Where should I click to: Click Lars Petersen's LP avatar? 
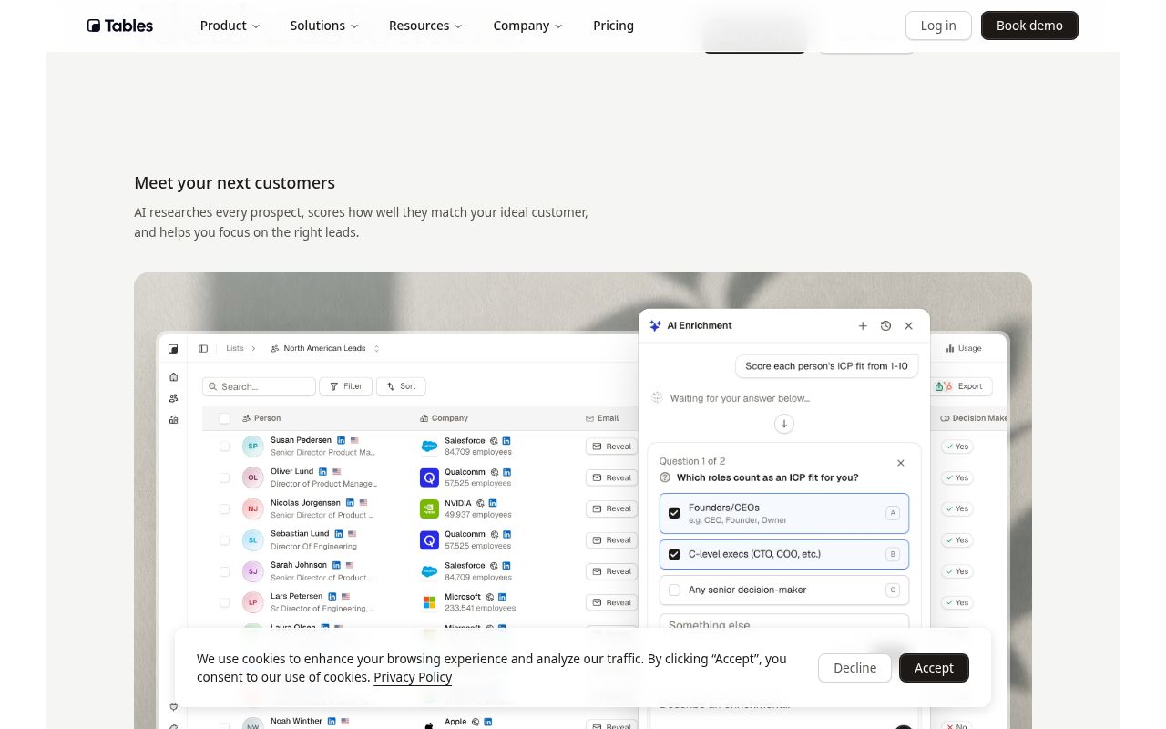pyautogui.click(x=252, y=602)
